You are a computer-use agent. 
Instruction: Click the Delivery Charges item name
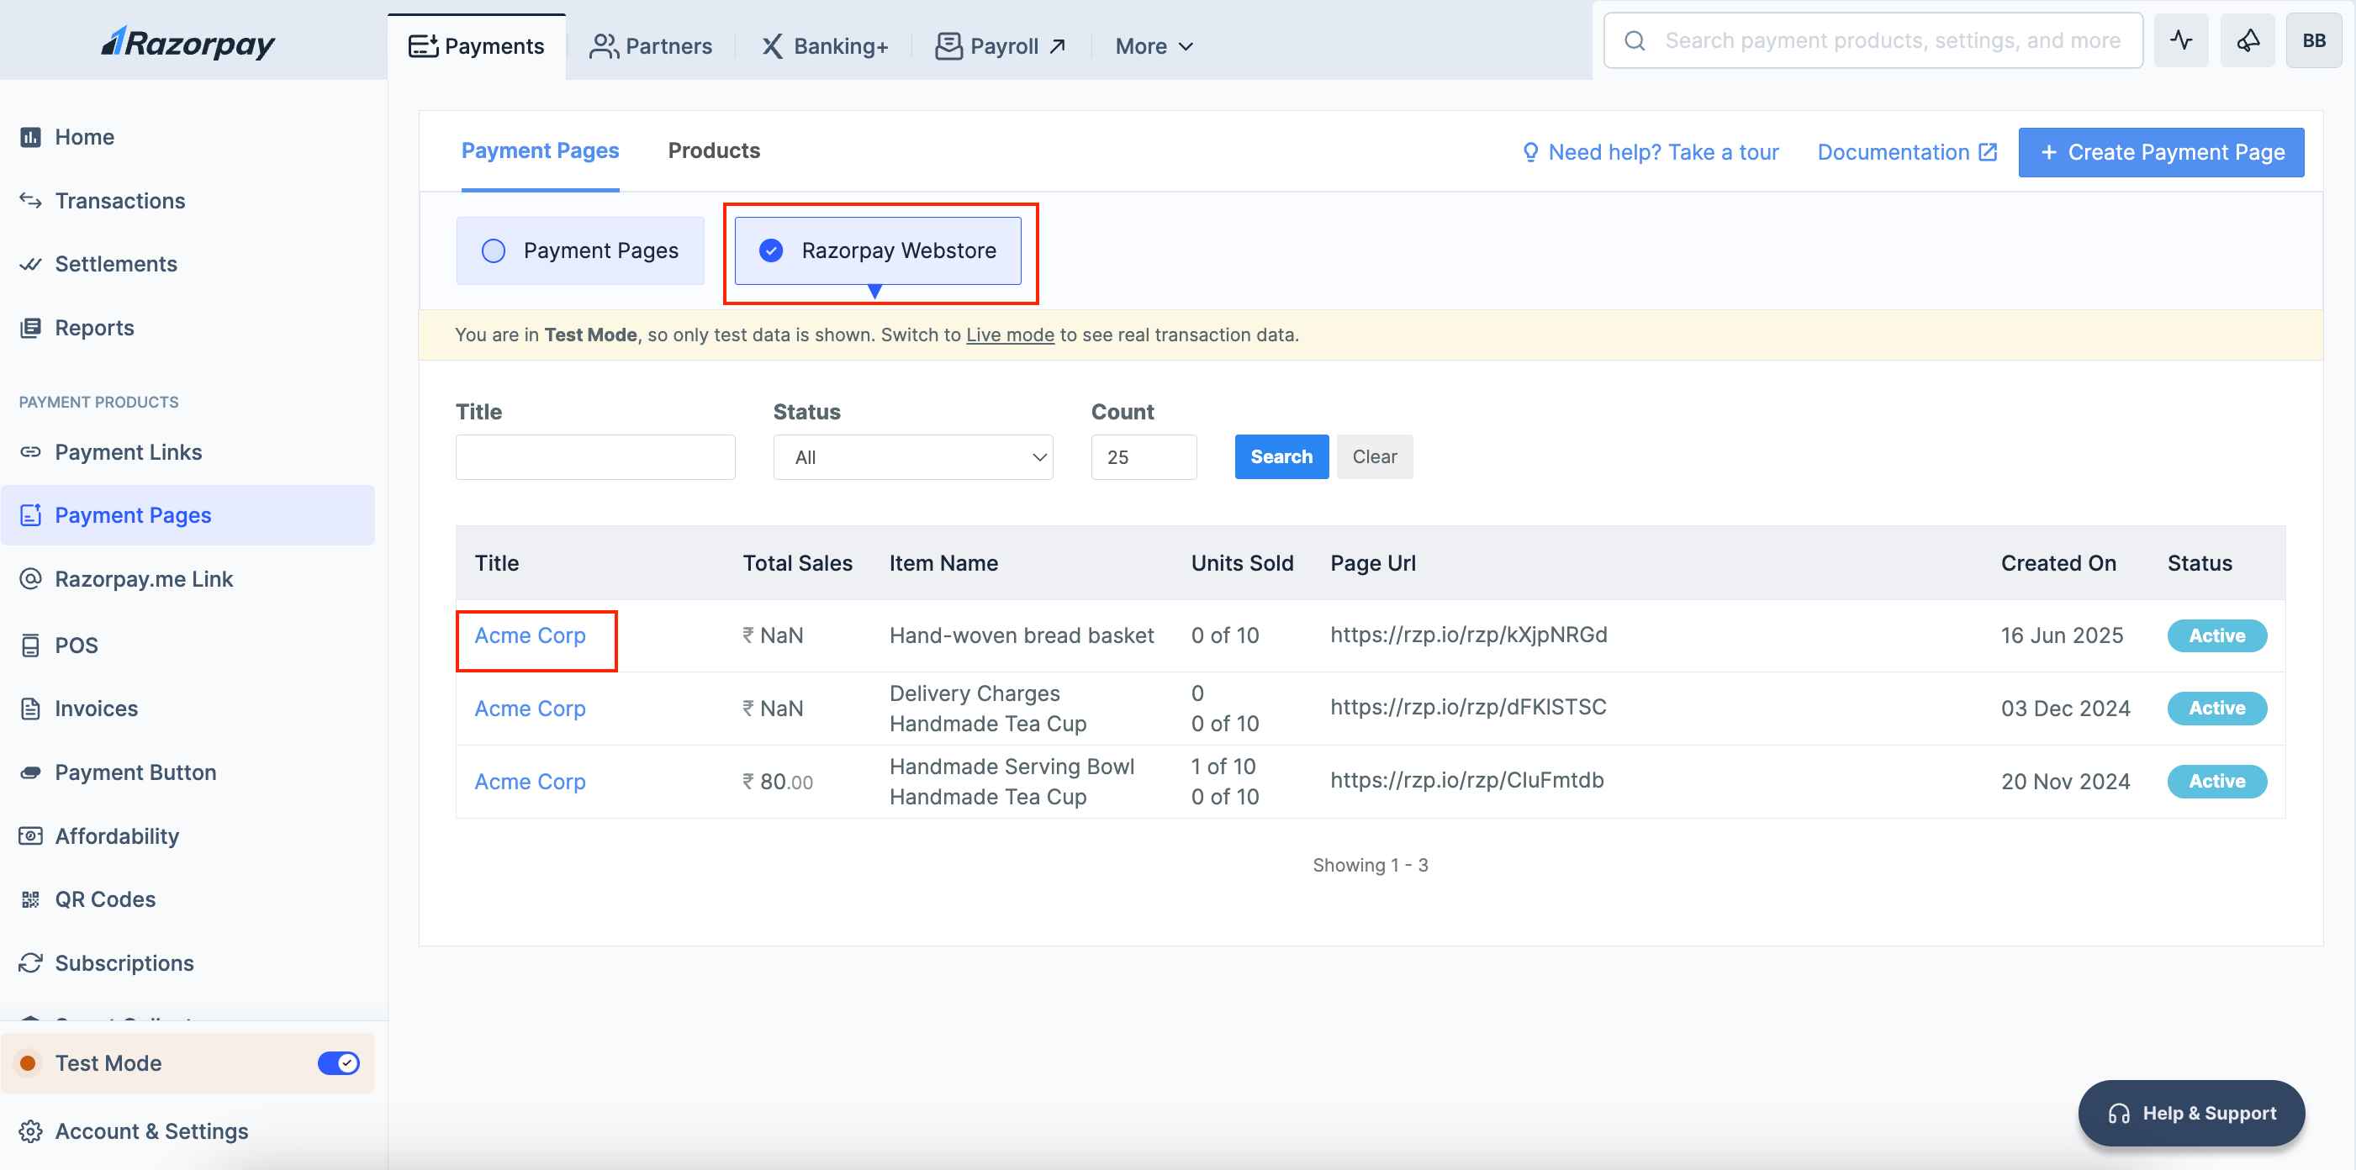974,693
